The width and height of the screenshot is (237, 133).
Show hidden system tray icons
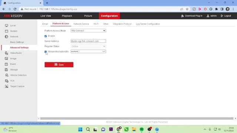pos(205,129)
